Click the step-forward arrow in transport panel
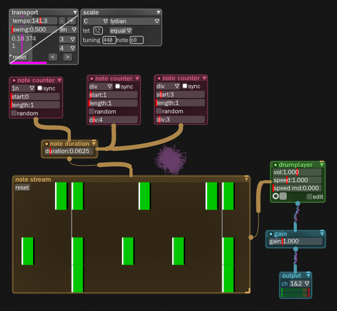 tap(67, 57)
